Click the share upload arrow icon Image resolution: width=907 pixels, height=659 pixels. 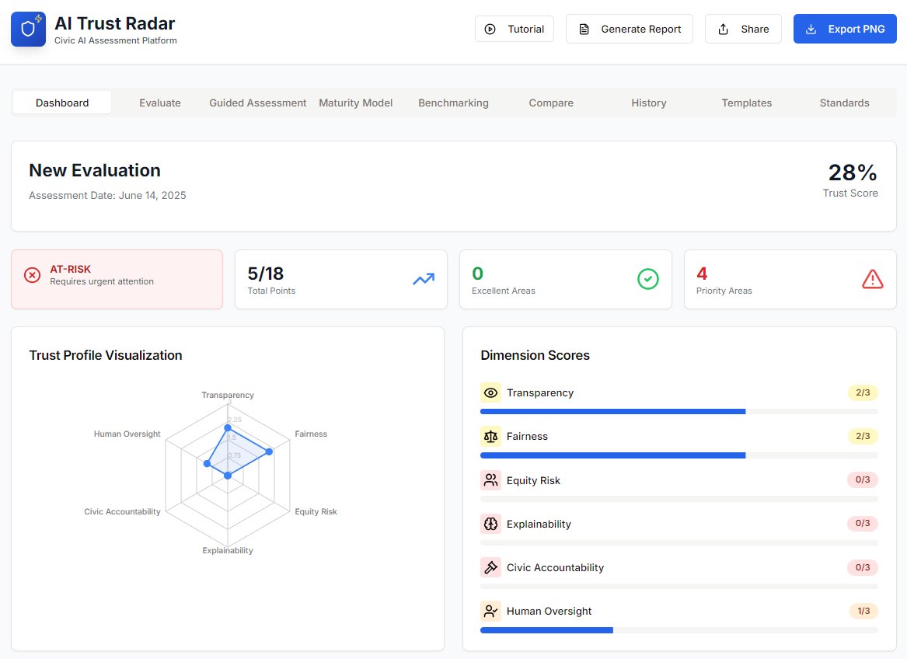point(723,29)
